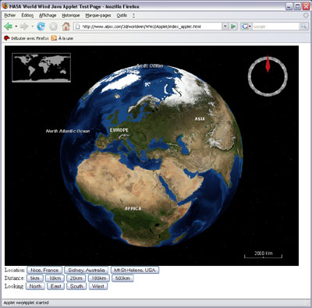312x308 pixels.
Task: Expand the URL history dropdown
Action: (x=225, y=27)
